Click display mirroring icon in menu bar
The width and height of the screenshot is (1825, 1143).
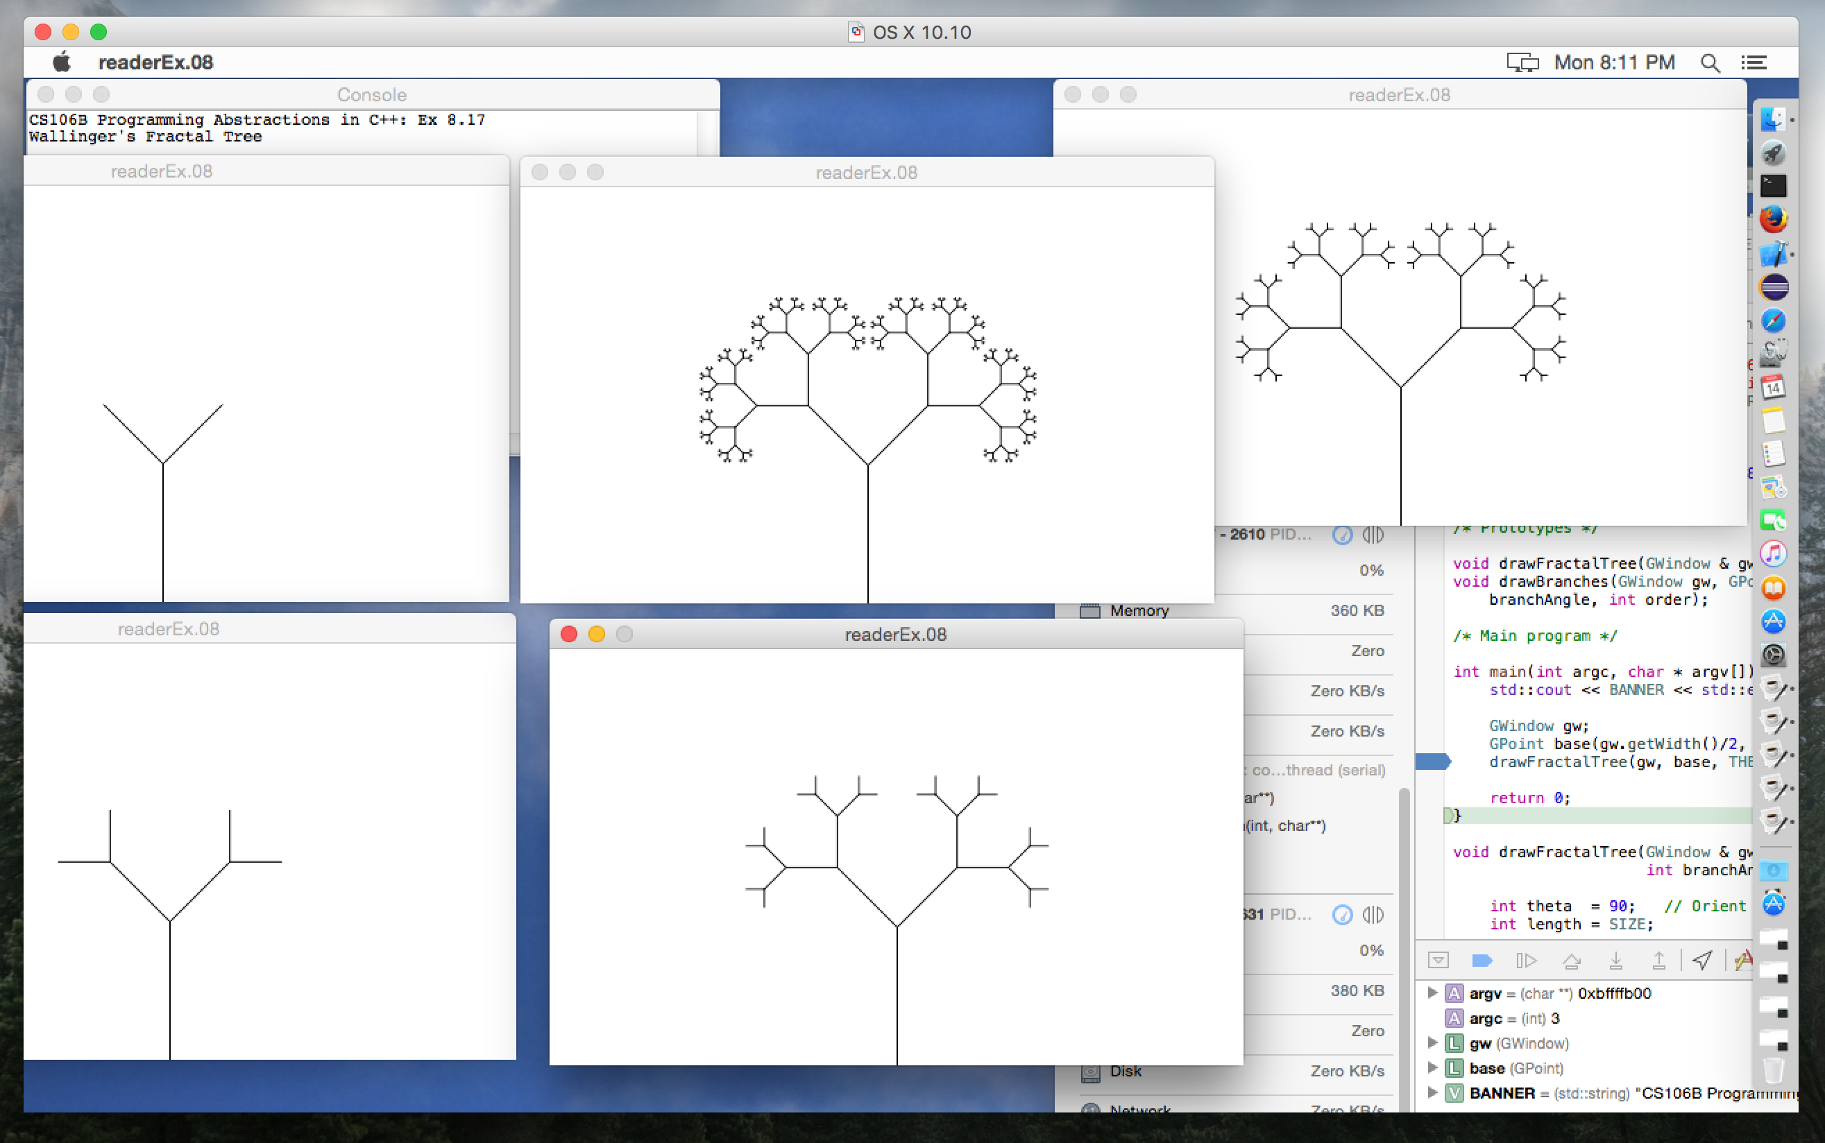point(1522,62)
